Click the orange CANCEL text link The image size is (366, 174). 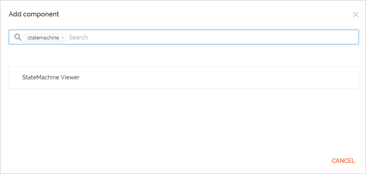(x=343, y=161)
